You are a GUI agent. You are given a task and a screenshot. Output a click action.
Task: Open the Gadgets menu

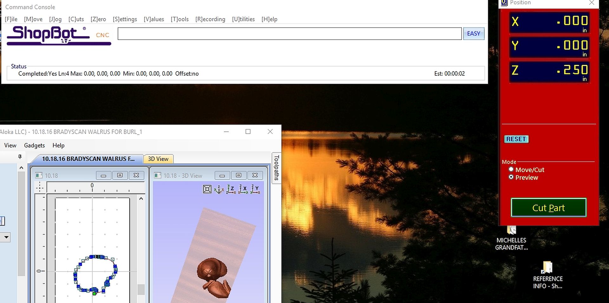(34, 145)
